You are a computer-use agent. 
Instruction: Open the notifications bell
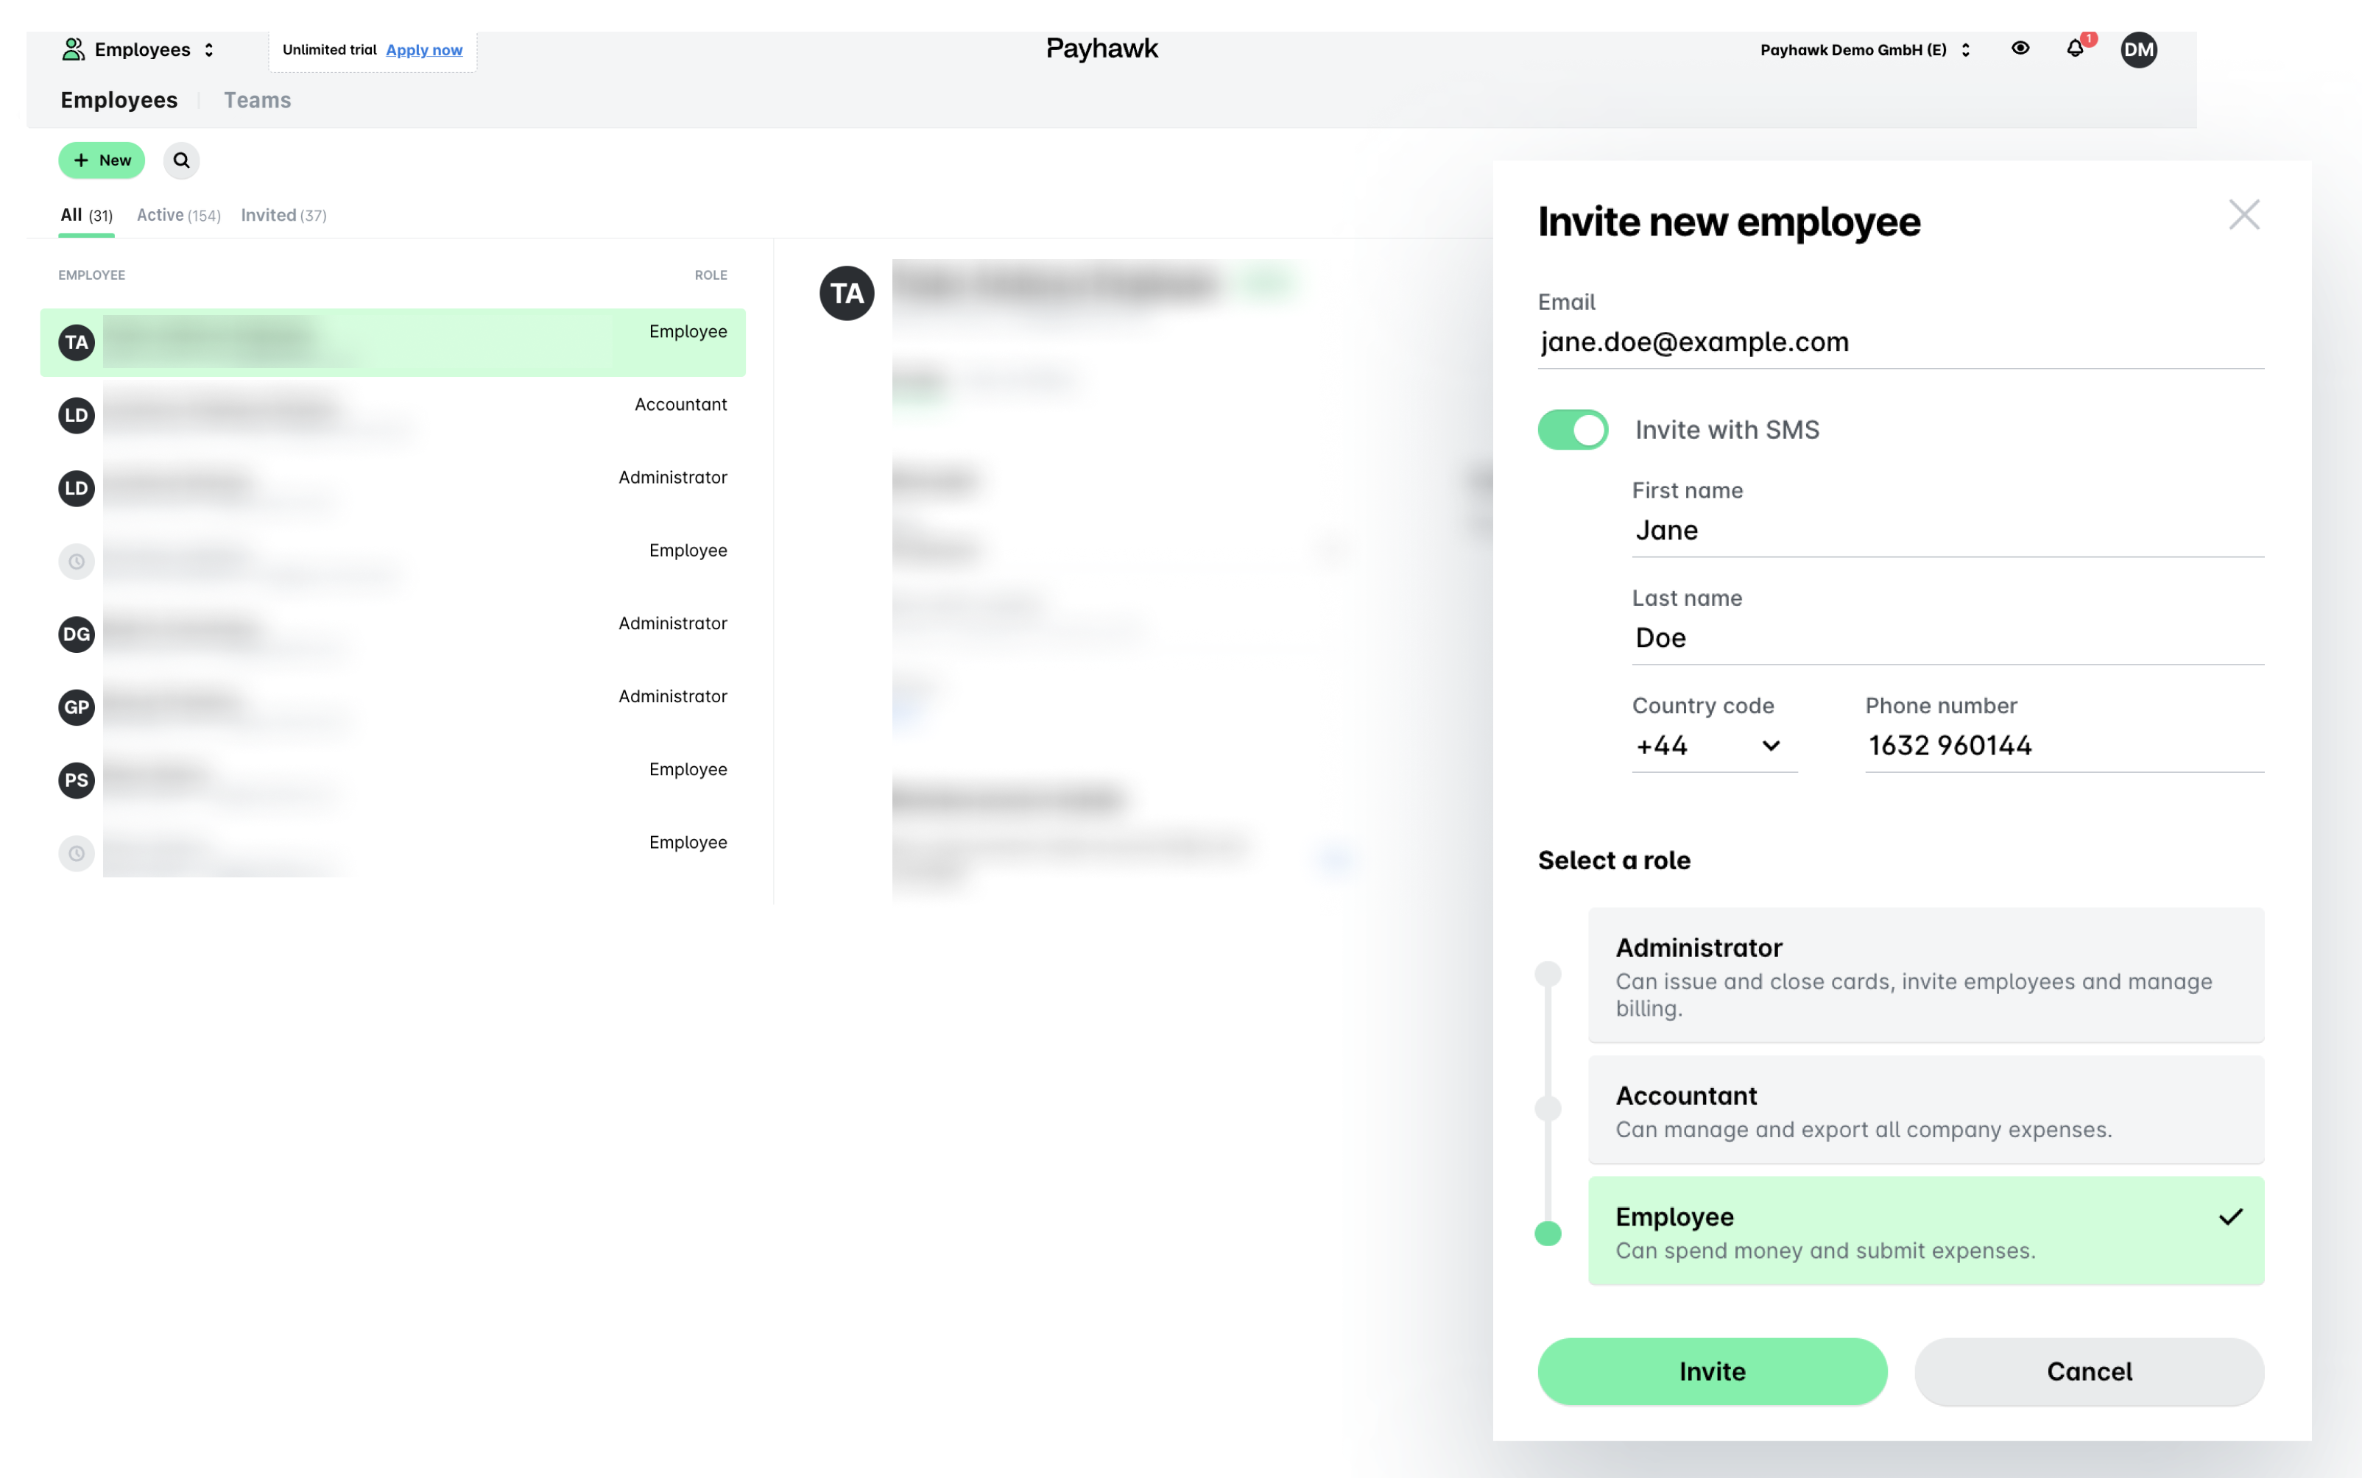pos(2075,49)
